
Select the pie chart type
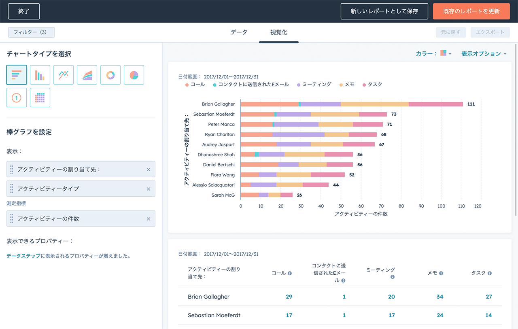click(x=134, y=75)
